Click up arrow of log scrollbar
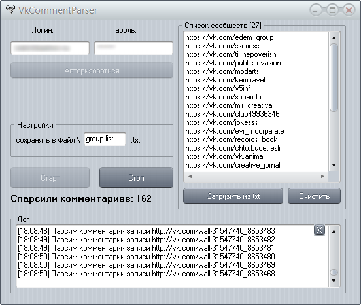The height and width of the screenshot is (305, 361). pos(334,231)
